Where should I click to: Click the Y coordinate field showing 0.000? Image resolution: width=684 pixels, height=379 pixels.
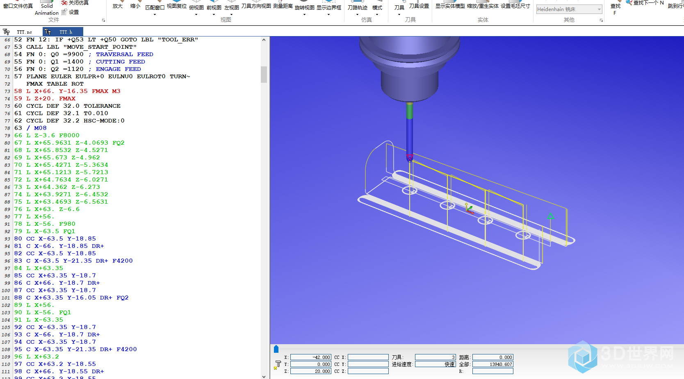(311, 364)
